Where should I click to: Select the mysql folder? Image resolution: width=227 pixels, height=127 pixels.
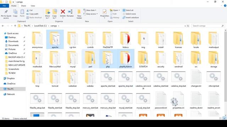[x=73, y=59]
